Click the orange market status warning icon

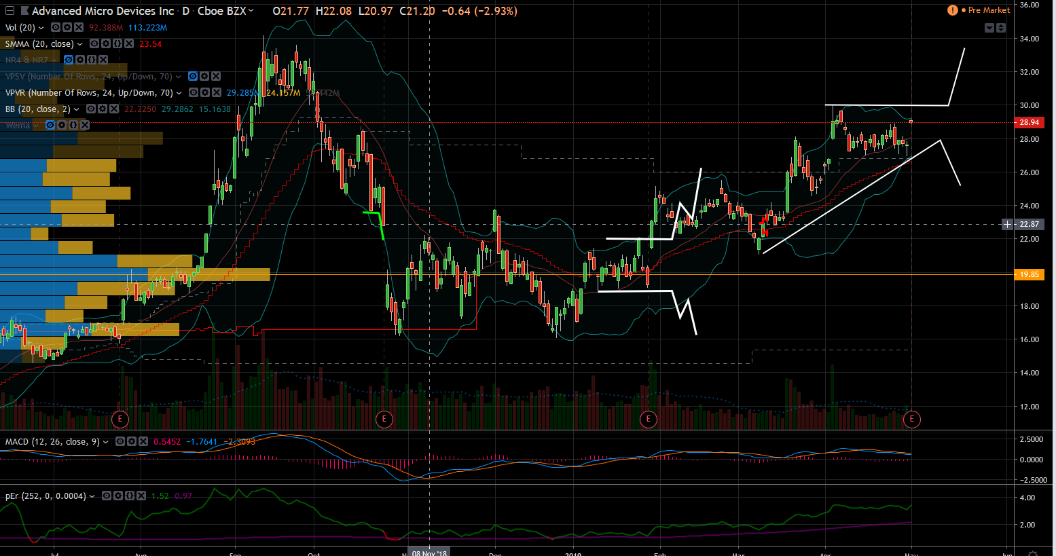953,10
